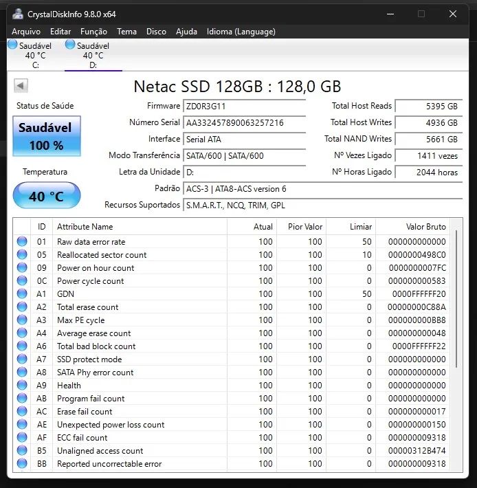
Task: Click status orb of Erase fail count
Action: pos(22,412)
